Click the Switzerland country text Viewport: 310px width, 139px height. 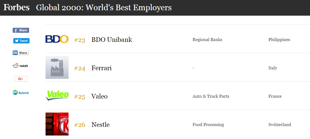[x=280, y=125]
